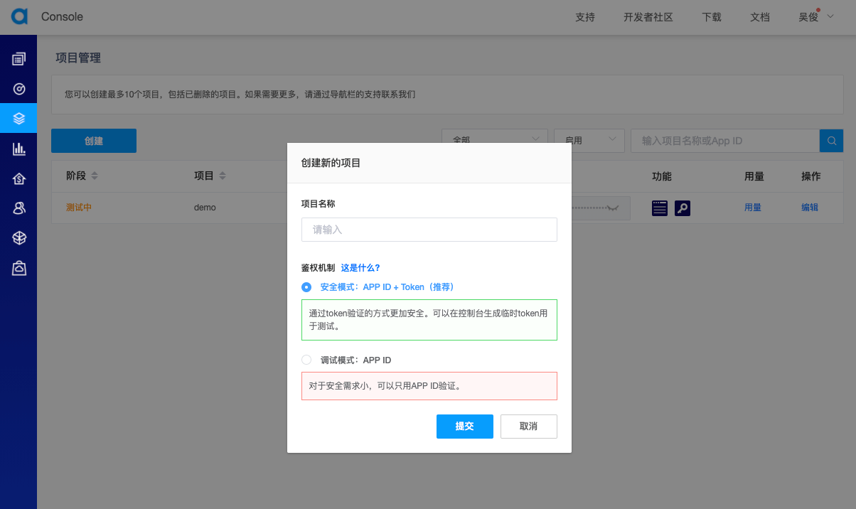Image resolution: width=856 pixels, height=509 pixels.
Task: Open the members people sidebar icon
Action: pyautogui.click(x=19, y=208)
